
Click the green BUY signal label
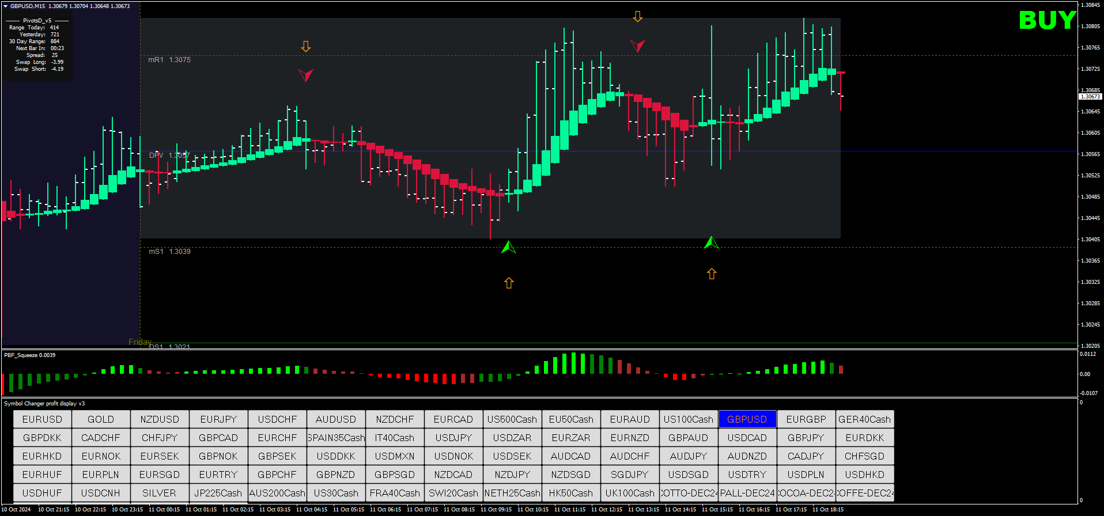pos(1047,21)
